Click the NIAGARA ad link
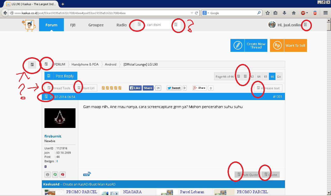The height and width of the screenshot is (196, 331). (x=132, y=192)
